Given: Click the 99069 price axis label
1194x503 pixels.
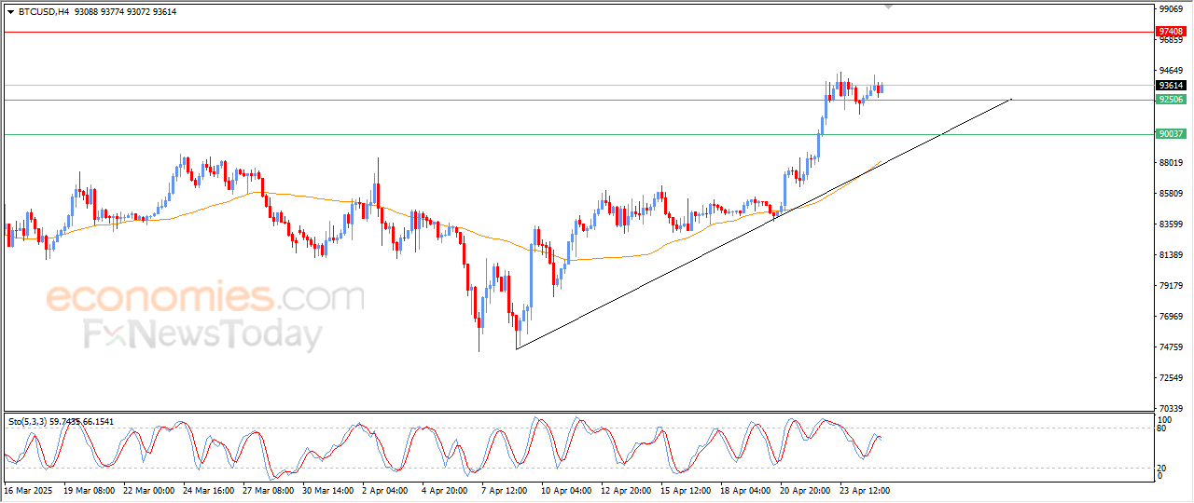Looking at the screenshot, I should [1172, 9].
